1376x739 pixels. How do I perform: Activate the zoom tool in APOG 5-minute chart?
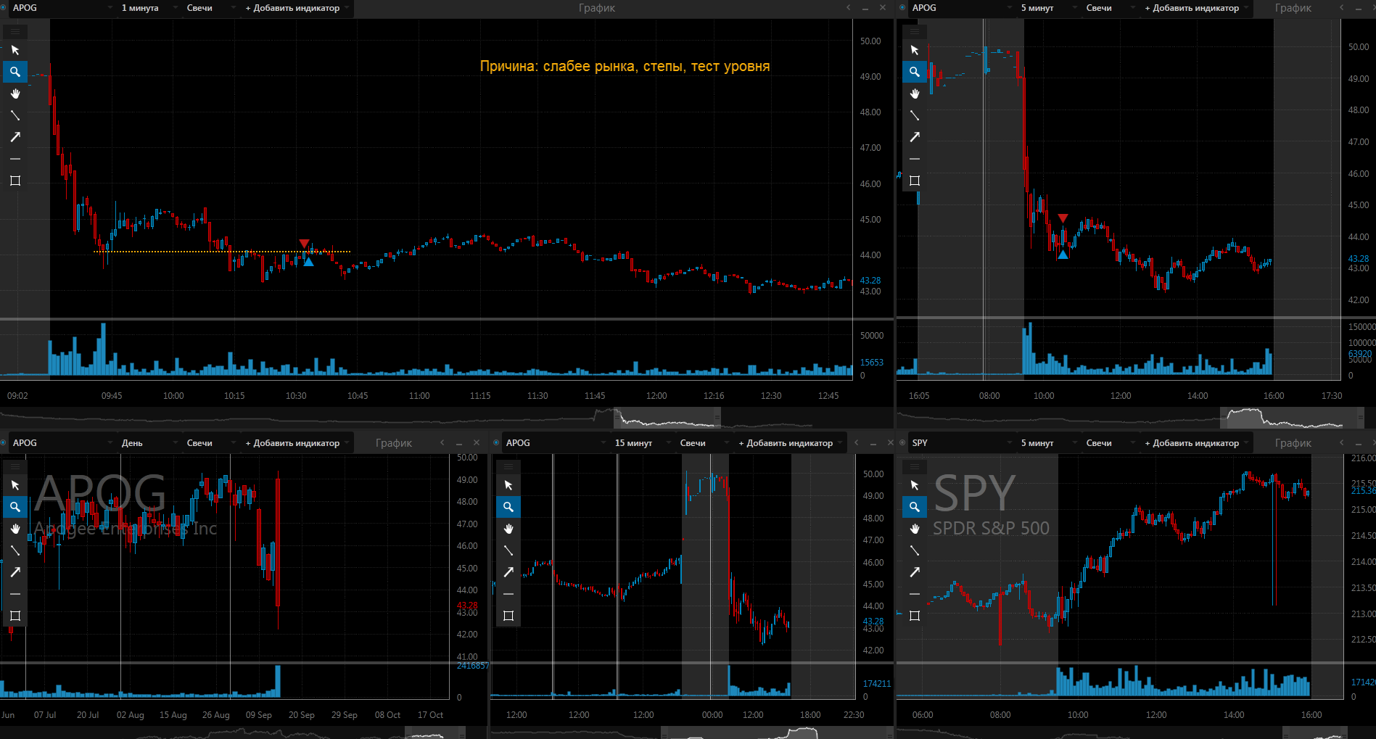coord(914,72)
